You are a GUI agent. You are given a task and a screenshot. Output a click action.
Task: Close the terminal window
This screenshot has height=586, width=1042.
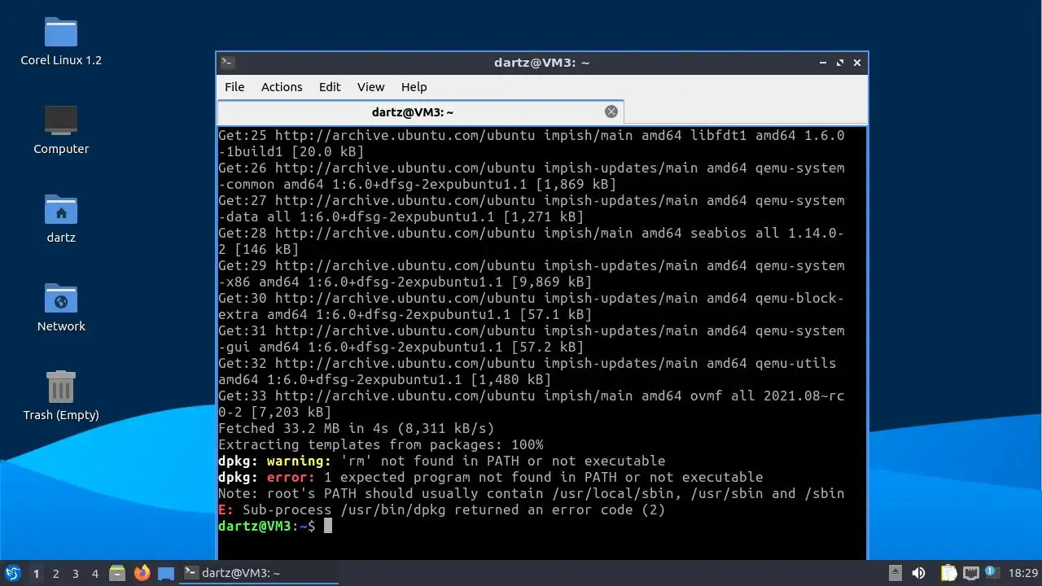pyautogui.click(x=857, y=63)
